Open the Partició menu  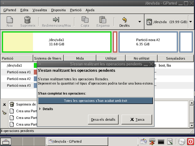tap(76, 10)
